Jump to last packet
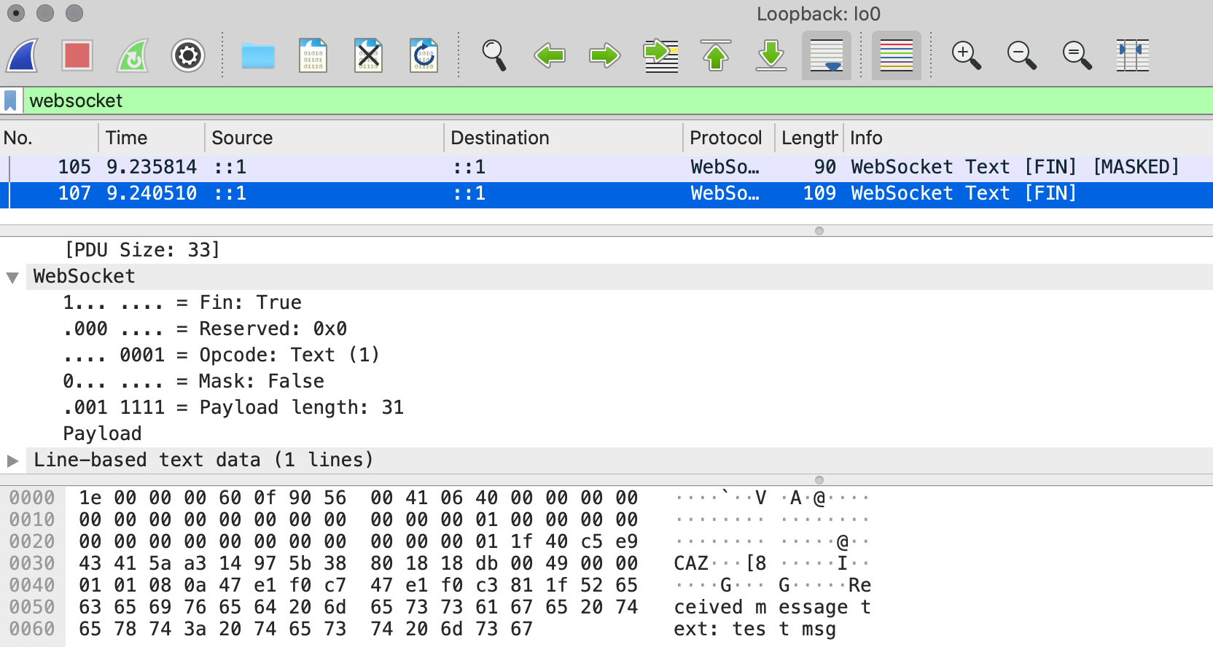1213x647 pixels. point(771,55)
